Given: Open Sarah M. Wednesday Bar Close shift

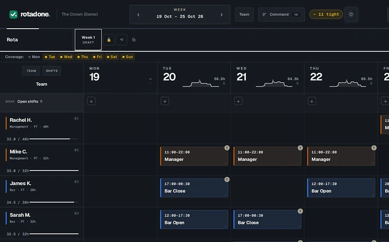Looking at the screenshot, I should click(268, 220).
